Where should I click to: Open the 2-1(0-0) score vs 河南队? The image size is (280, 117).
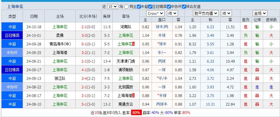point(88,27)
